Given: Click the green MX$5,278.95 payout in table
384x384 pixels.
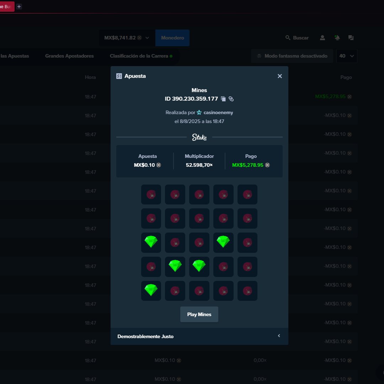Looking at the screenshot, I should click(330, 96).
